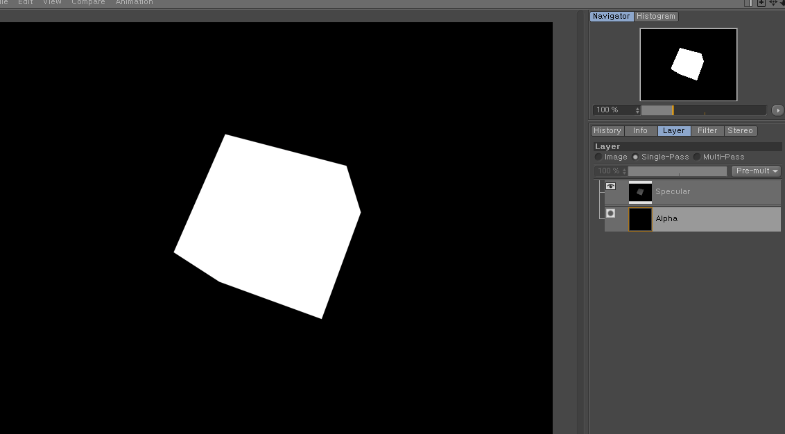
Task: Toggle the eye icon on Specular layer
Action: pos(610,186)
